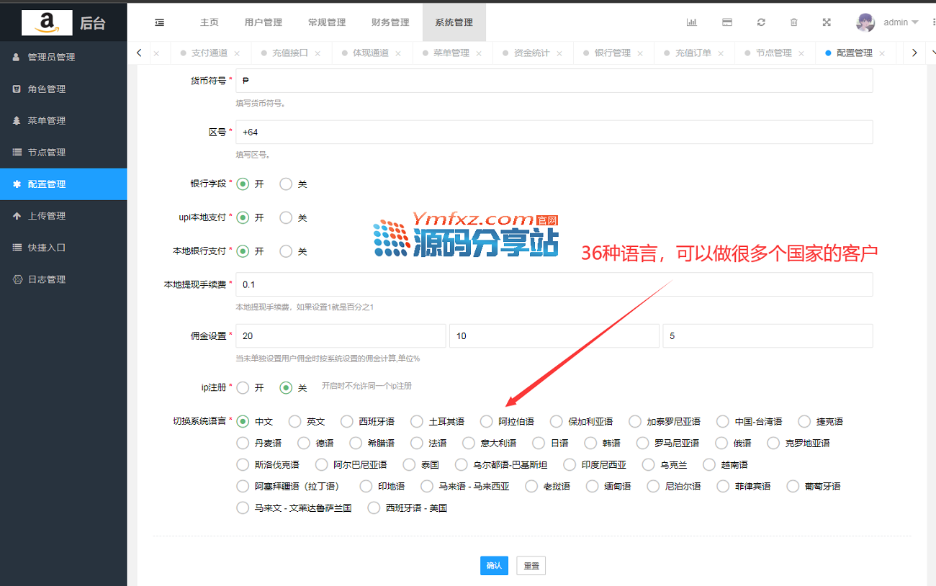Open the admin account dropdown
Viewport: 936px width, 586px height.
click(x=901, y=22)
